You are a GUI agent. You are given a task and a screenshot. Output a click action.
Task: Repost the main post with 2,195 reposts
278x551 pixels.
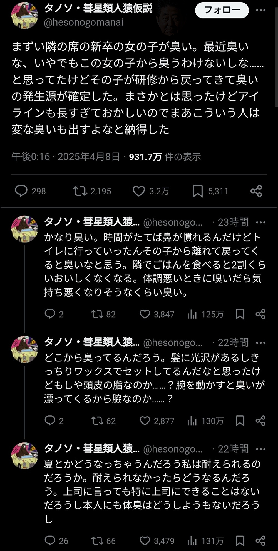point(80,191)
